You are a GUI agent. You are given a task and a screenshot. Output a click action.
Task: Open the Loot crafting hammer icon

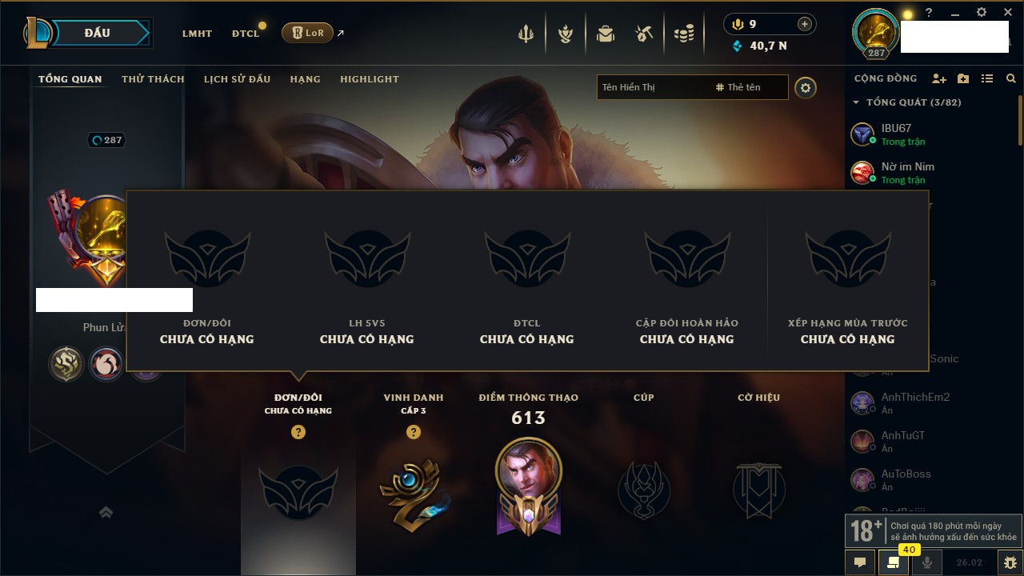[x=644, y=34]
